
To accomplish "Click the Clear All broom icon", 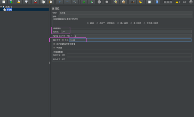I will click(123, 2).
